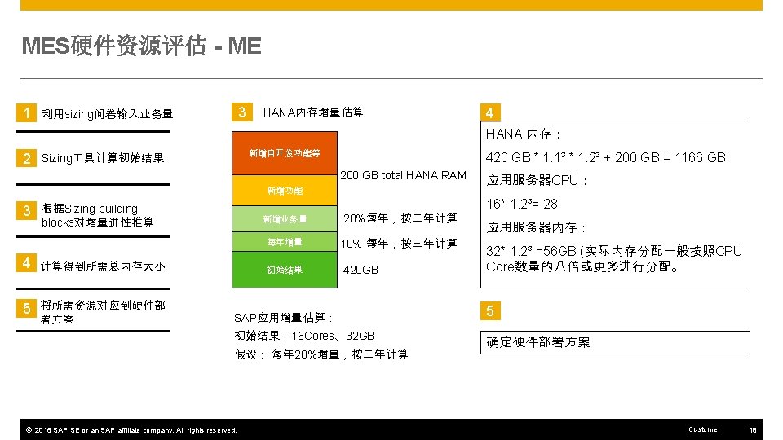Select heading 'HANA内存增量估算'

click(x=313, y=112)
